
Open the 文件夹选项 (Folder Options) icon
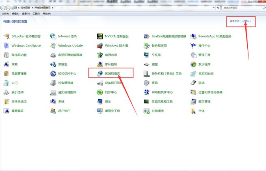[6, 102]
